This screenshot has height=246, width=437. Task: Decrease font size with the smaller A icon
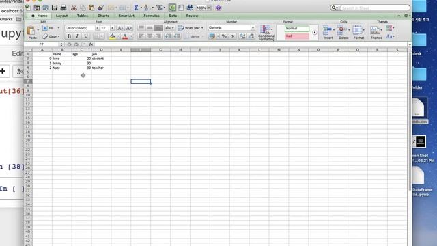pos(128,28)
